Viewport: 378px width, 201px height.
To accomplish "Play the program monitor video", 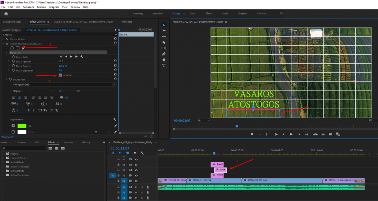I will tap(291, 134).
